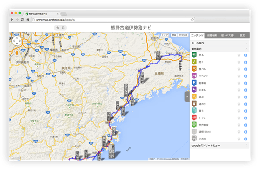Toggle the map pin for 遊ぶ
Screen dimensions: 258x172
tap(239, 97)
